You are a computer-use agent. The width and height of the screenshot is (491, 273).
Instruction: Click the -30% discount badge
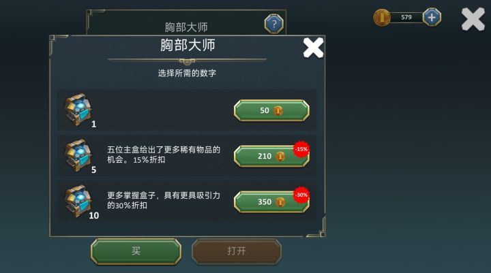(x=301, y=195)
